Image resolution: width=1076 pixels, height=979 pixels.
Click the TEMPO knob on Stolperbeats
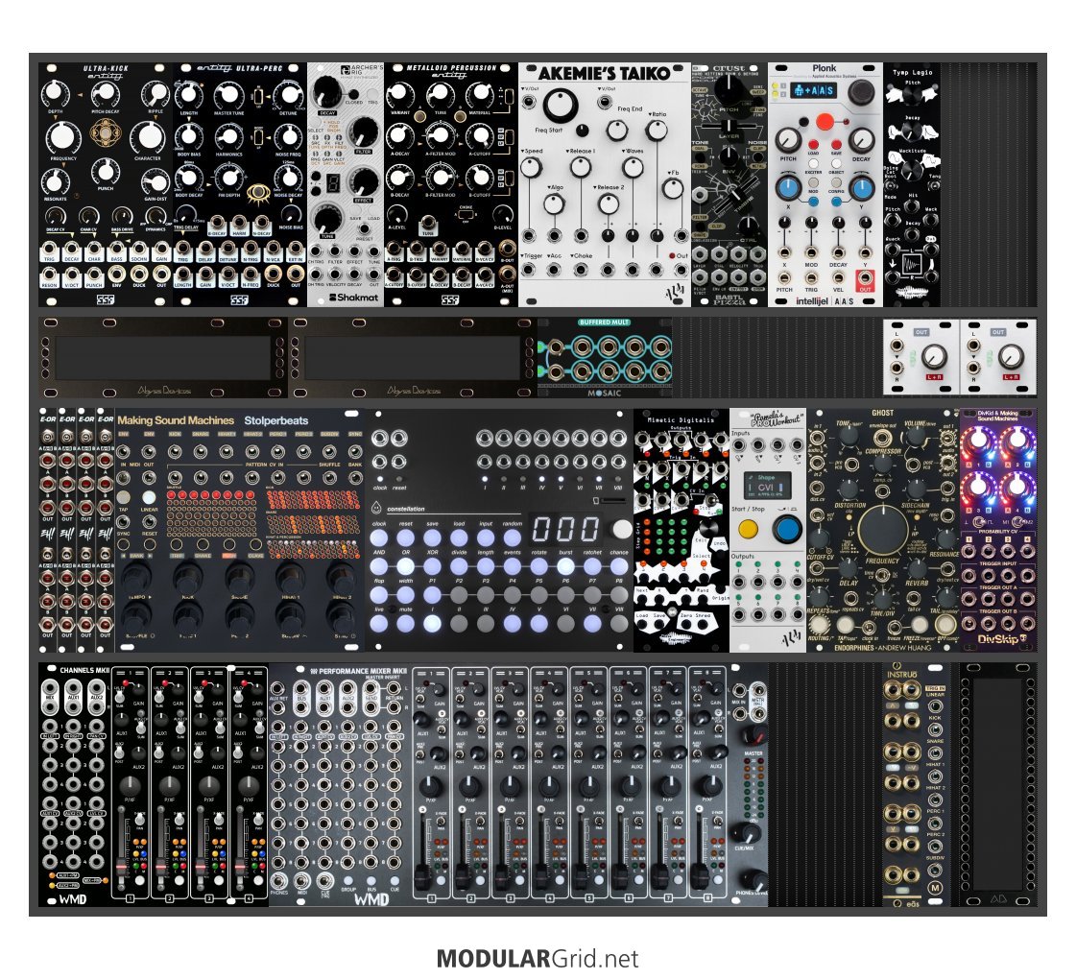[136, 578]
